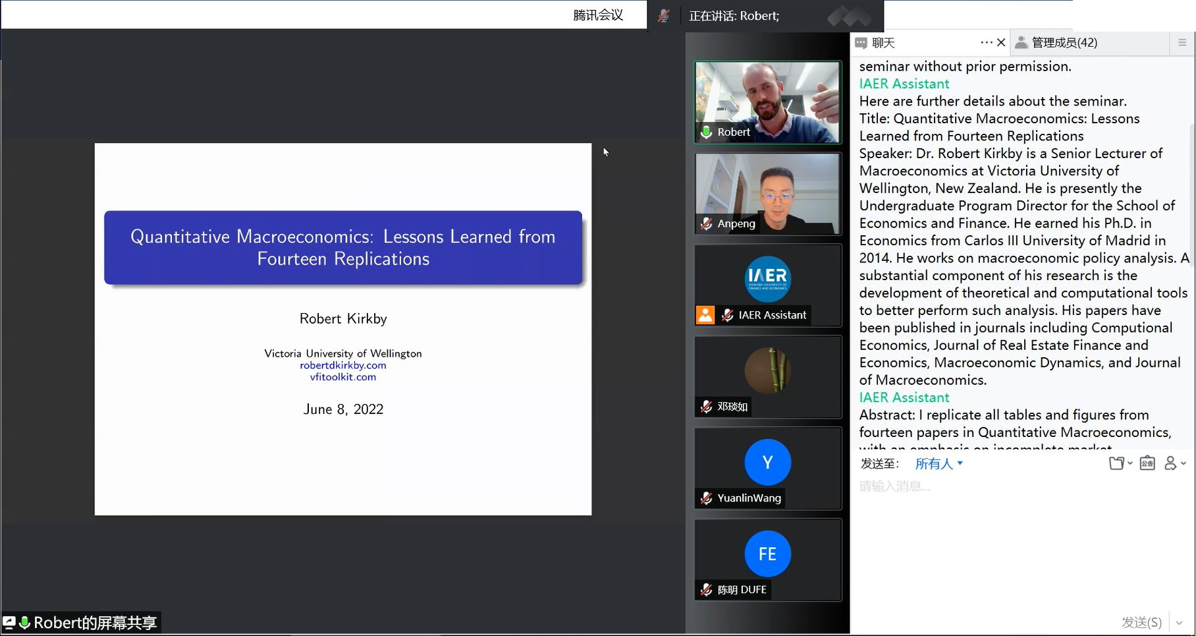The image size is (1196, 636).
Task: Click the 发送(S) send button
Action: coord(1141,622)
